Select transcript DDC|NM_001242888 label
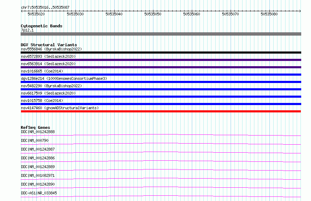This screenshot has width=311, height=201. pyautogui.click(x=38, y=132)
